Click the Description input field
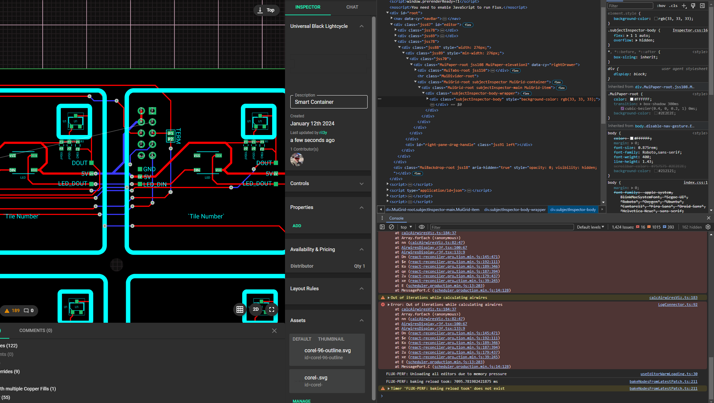The height and width of the screenshot is (403, 714). tap(328, 102)
